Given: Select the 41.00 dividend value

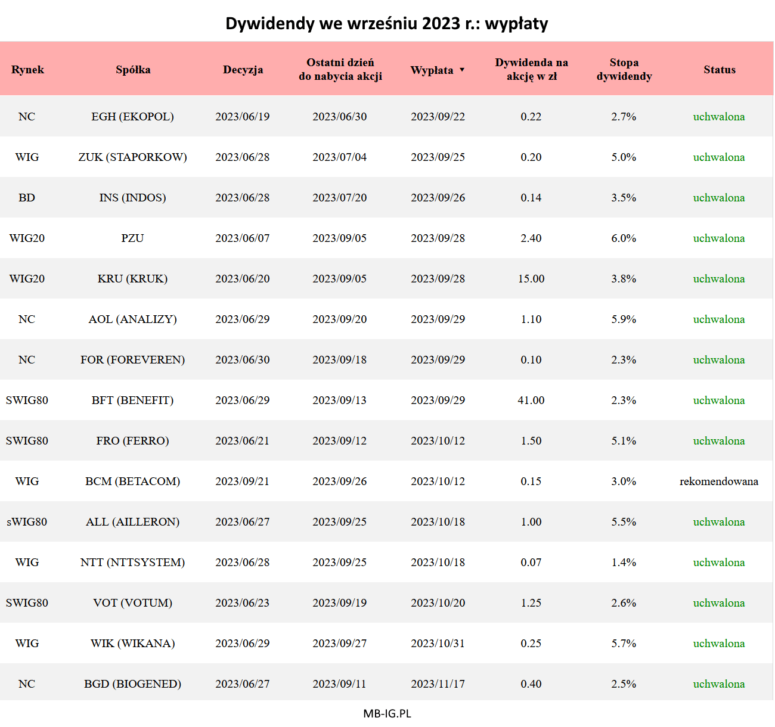Looking at the screenshot, I should 531,400.
